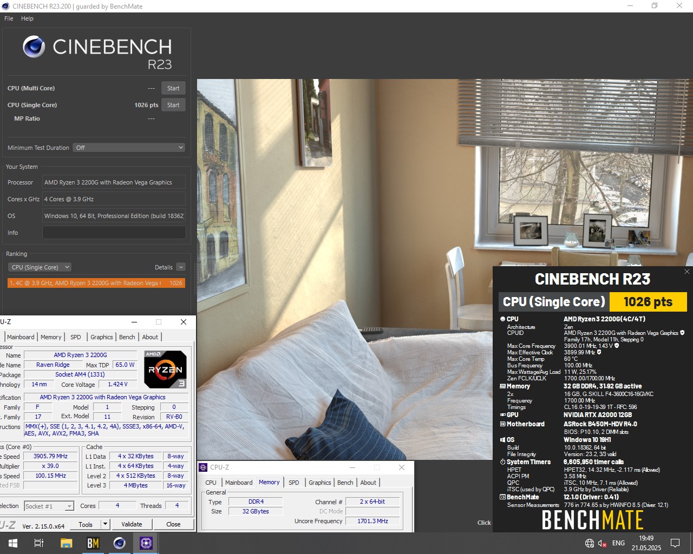Click the taskbar clock showing 19:49
This screenshot has height=554, width=693.
pos(646,543)
